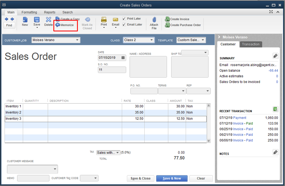Open the Customer:Job dropdown

[77, 40]
